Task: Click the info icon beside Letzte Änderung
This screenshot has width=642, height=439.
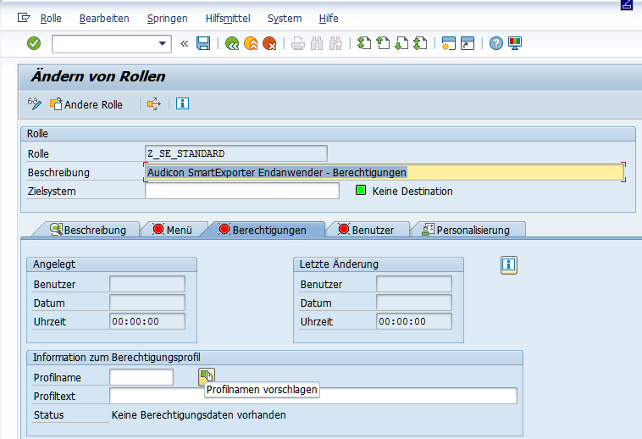Action: 508,265
